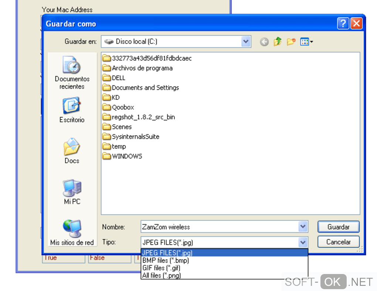377x291 pixels.
Task: Jump to Escritorio in the places bar
Action: point(72,110)
